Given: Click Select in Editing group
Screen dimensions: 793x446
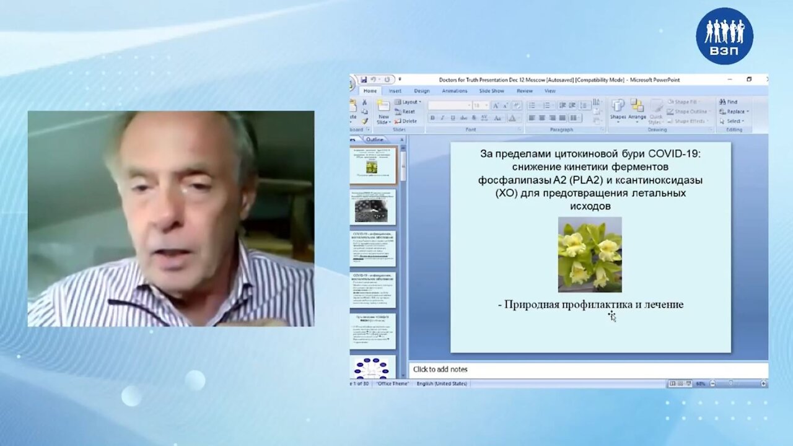Looking at the screenshot, I should 731,121.
